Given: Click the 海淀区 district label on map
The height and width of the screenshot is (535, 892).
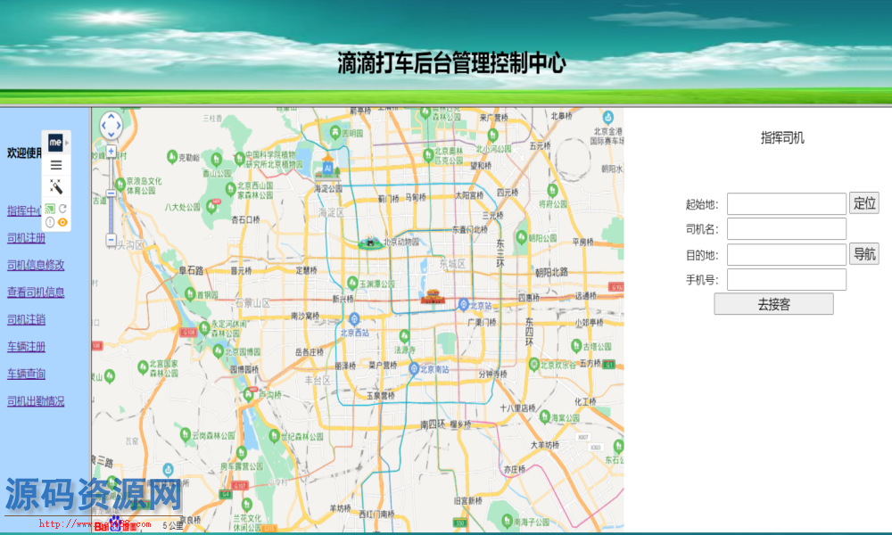Looking at the screenshot, I should (x=331, y=212).
